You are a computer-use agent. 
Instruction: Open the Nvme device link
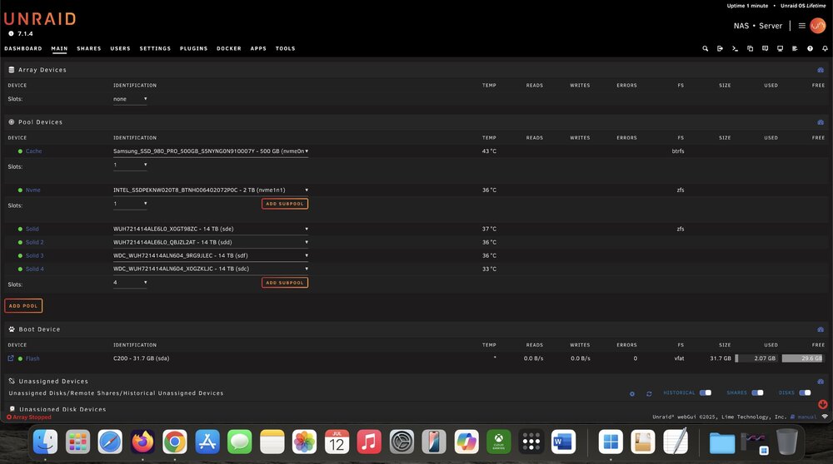point(33,190)
